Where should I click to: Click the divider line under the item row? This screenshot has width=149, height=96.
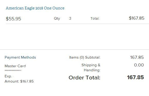pyautogui.click(x=77, y=24)
